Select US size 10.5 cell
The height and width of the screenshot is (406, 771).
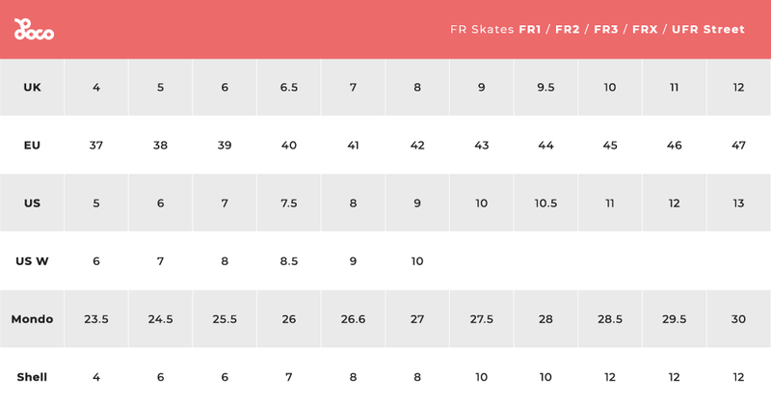coord(545,203)
